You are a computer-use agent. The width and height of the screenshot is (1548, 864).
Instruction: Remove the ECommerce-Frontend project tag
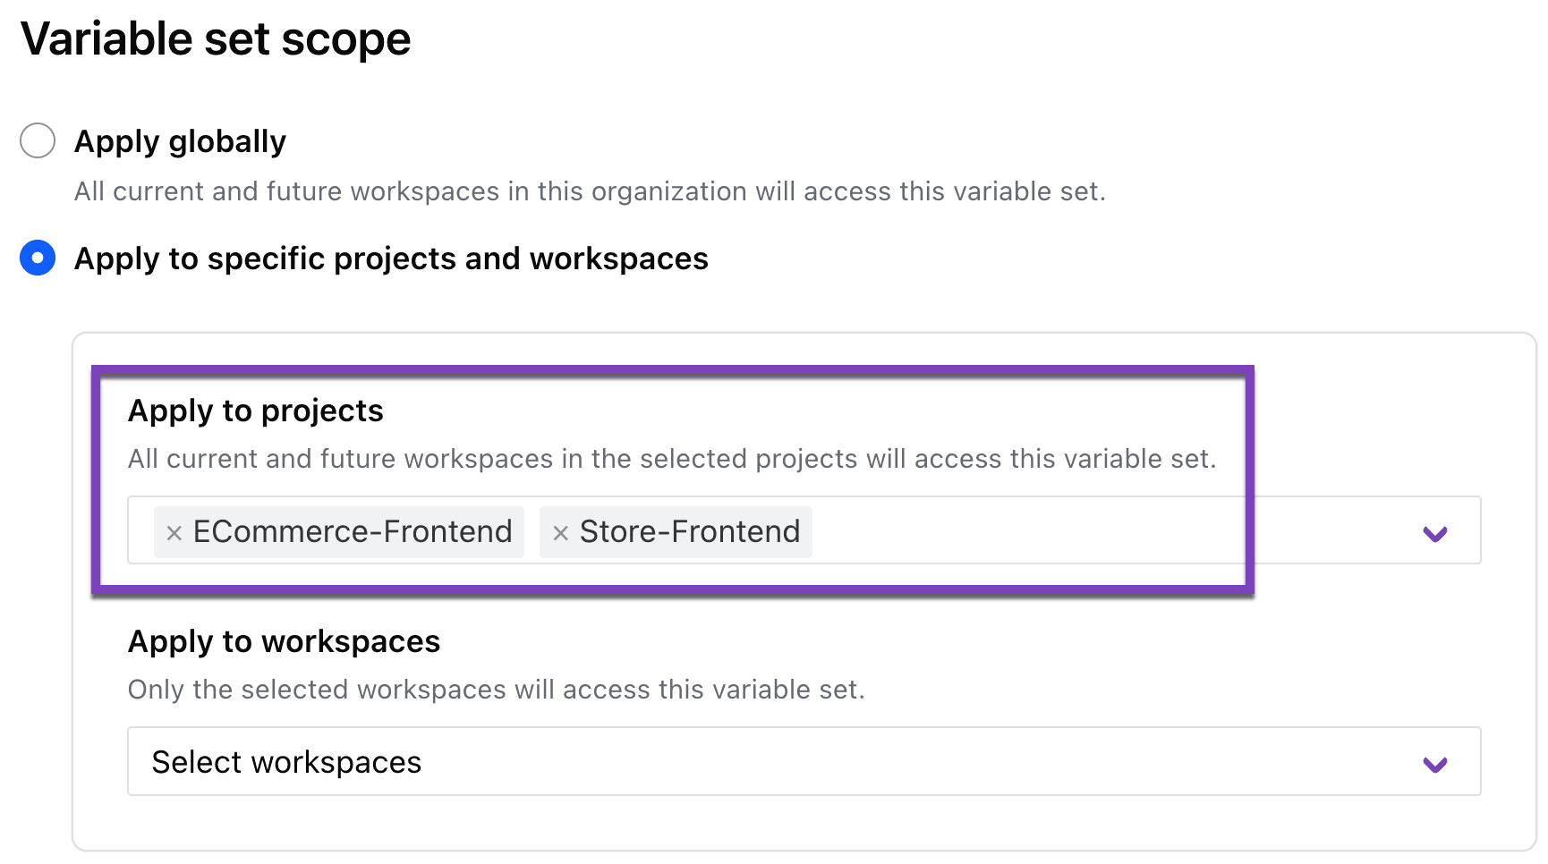coord(174,533)
